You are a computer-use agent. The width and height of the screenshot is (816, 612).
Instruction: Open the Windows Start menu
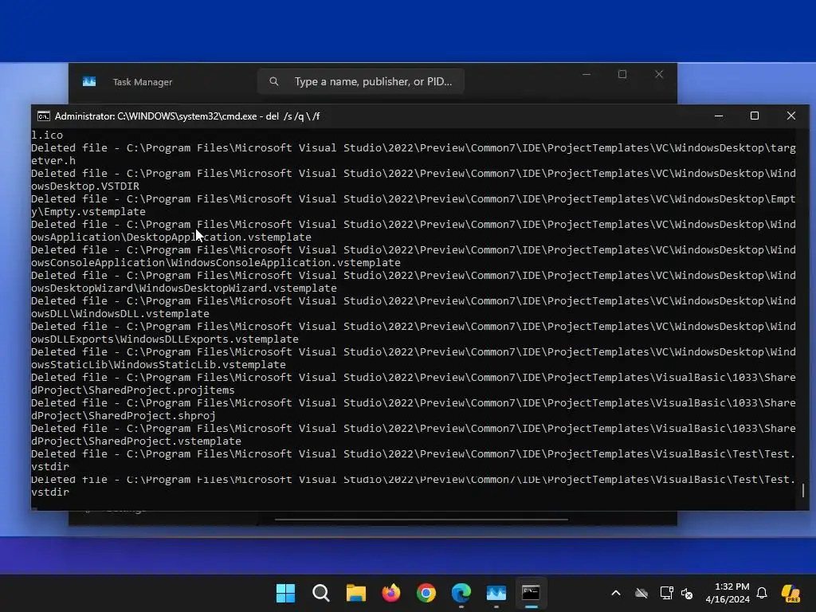(285, 593)
